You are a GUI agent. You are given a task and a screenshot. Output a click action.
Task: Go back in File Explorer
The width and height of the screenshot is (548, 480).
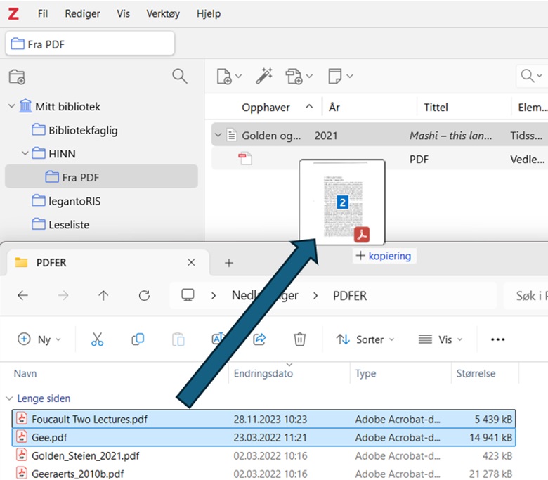coord(22,295)
